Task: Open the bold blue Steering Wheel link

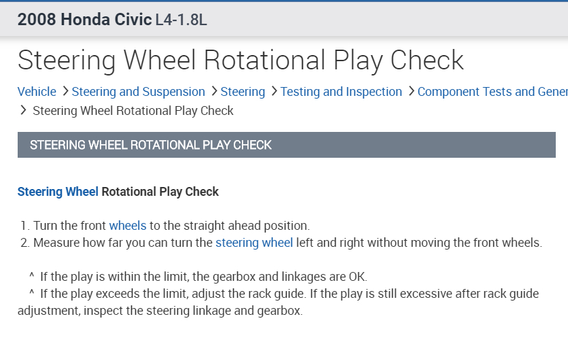Action: [x=58, y=192]
